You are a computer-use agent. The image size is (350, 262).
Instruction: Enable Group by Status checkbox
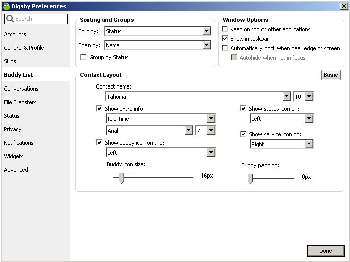(x=83, y=57)
